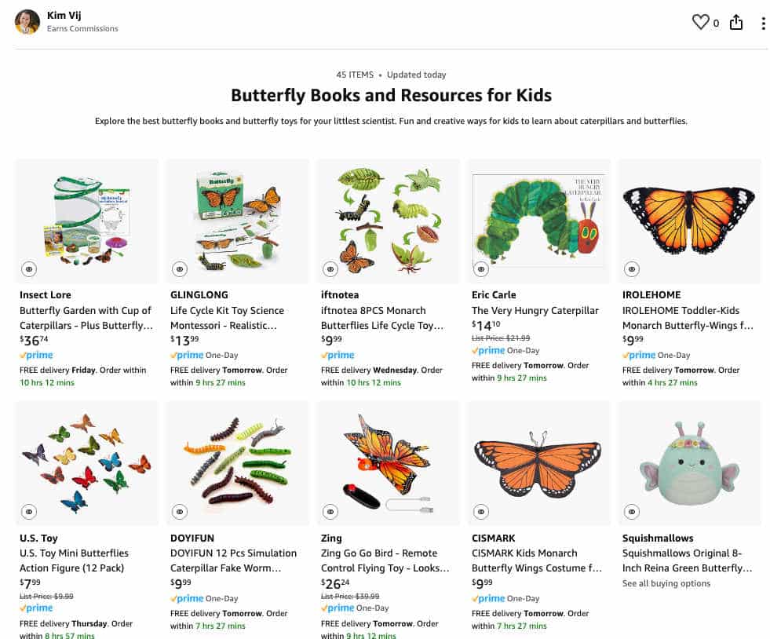
Task: Click 'See all buying options' for Squishmallows
Action: click(x=667, y=583)
